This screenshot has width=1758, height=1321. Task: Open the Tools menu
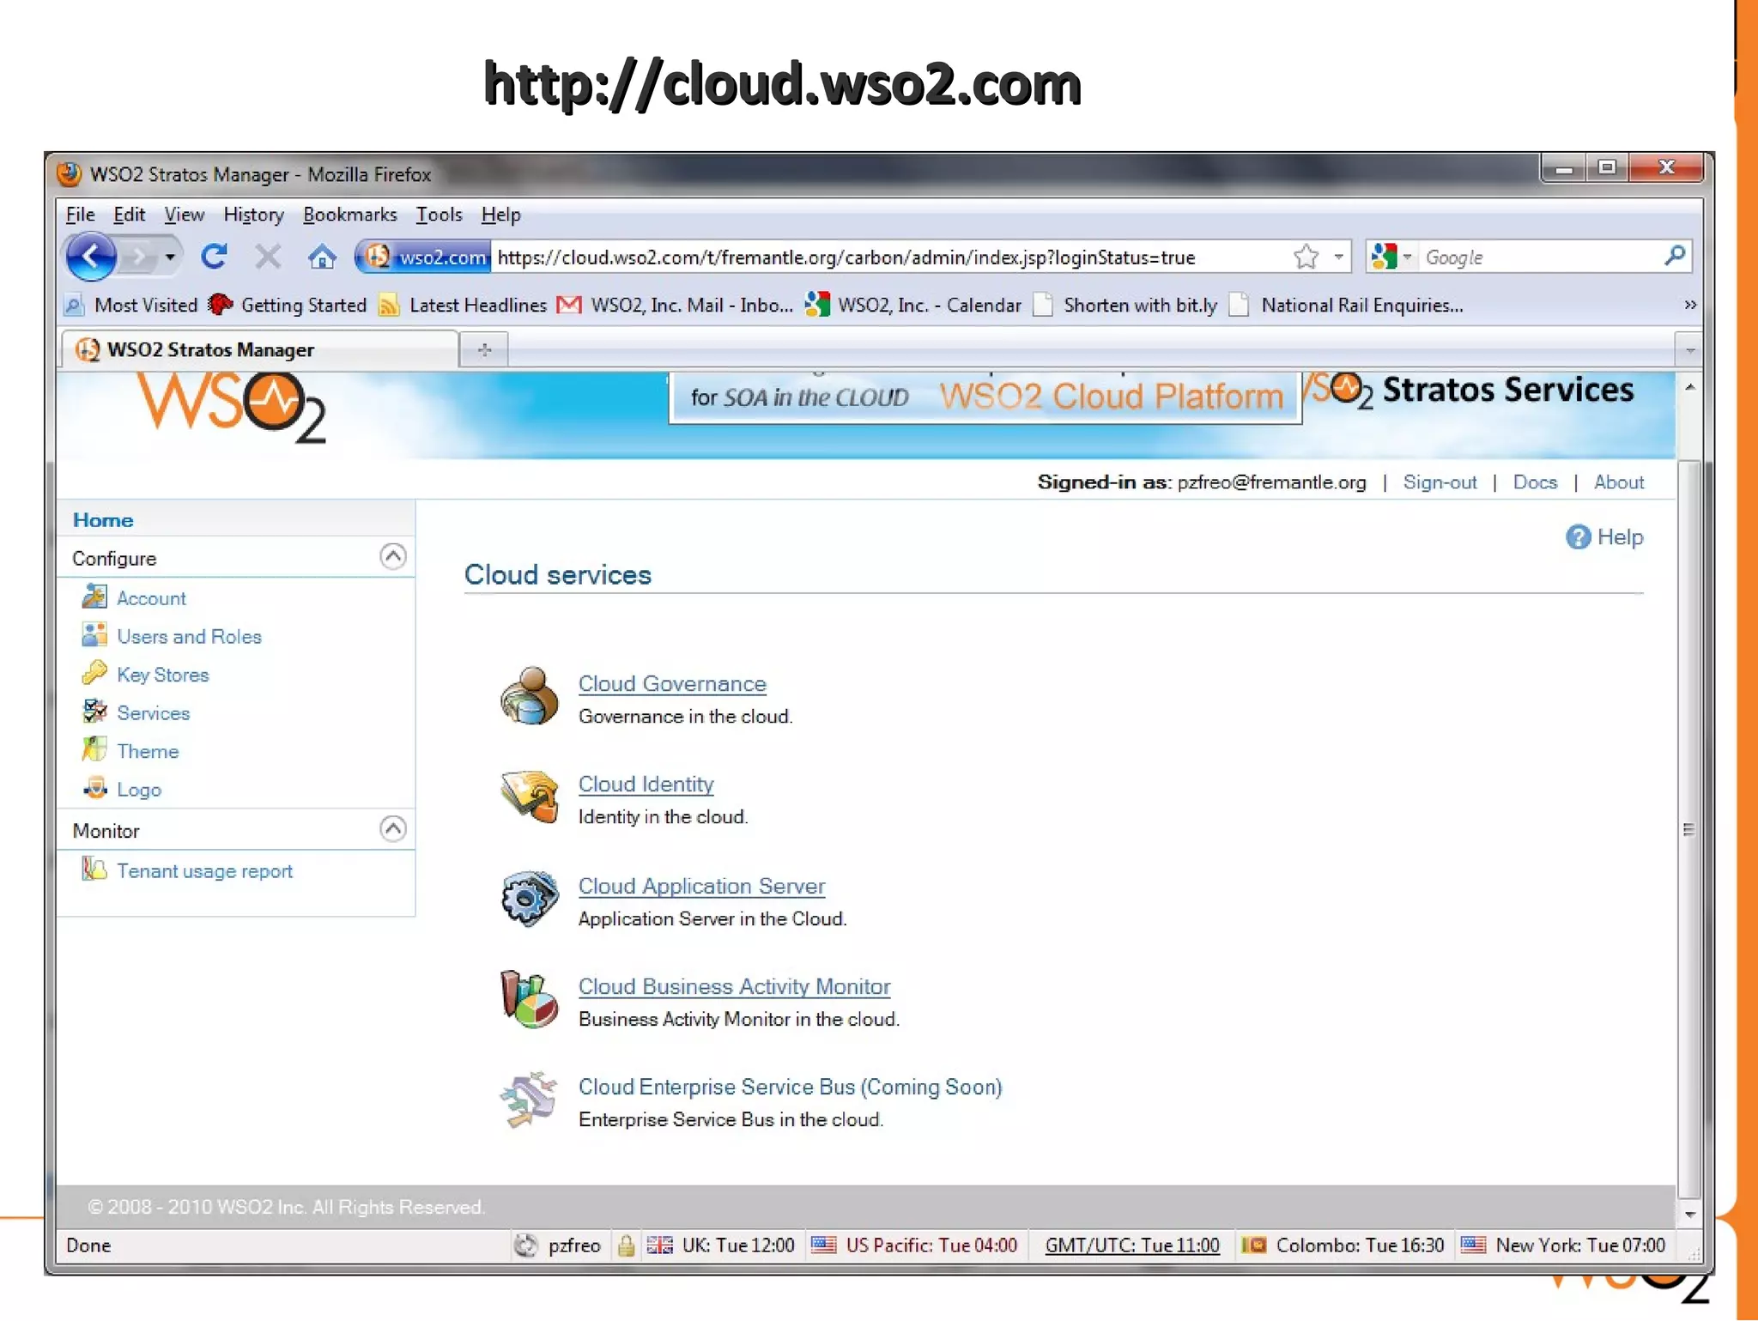point(439,214)
